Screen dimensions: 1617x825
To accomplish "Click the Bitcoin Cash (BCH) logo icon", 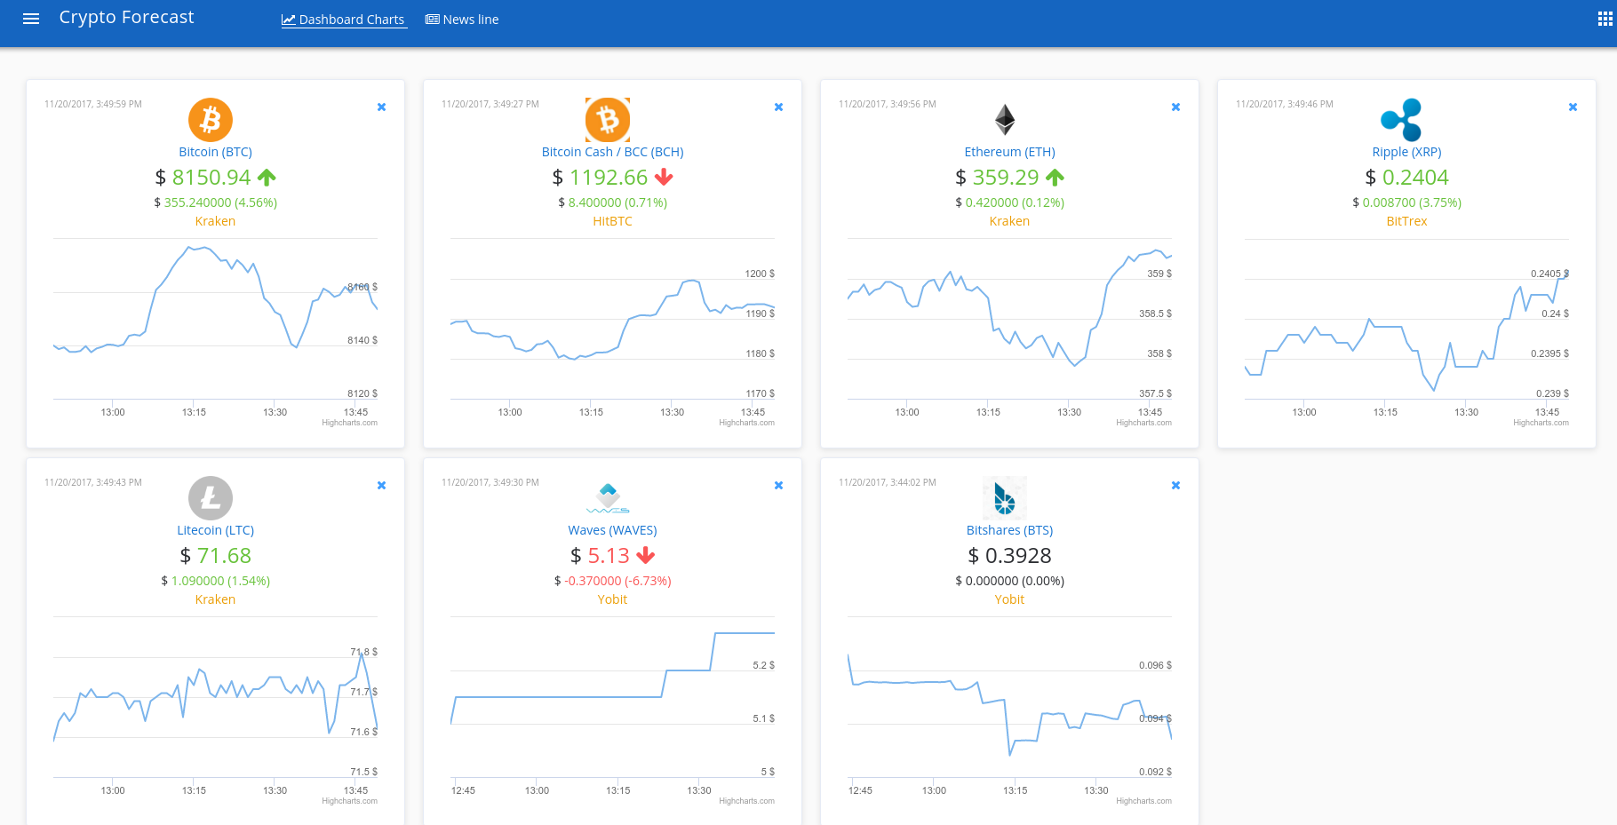I will [608, 119].
